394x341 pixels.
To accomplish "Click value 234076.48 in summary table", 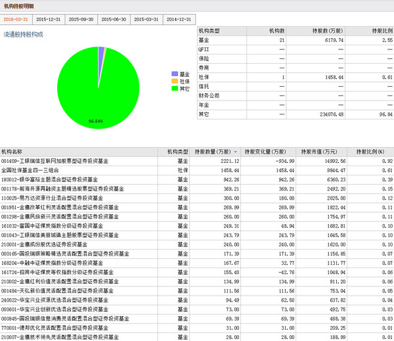I will coord(332,114).
